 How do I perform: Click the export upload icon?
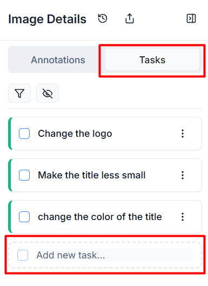pyautogui.click(x=130, y=18)
